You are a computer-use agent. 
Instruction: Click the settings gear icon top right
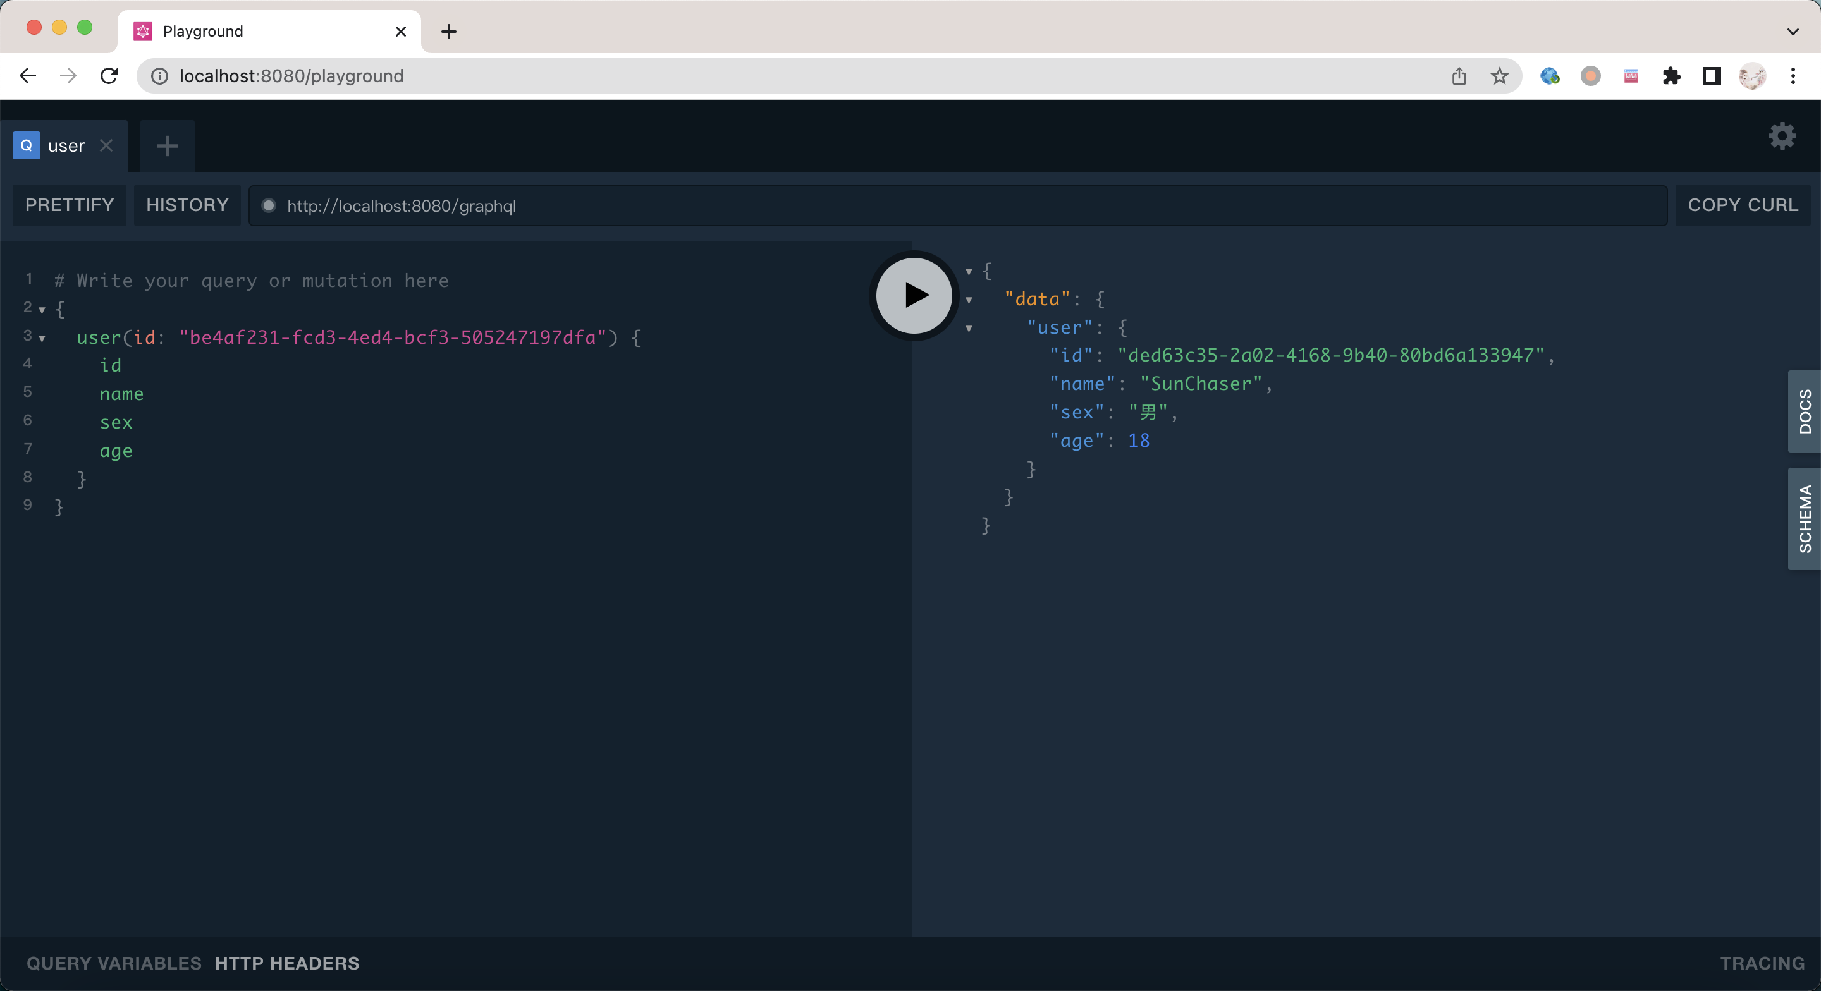(1783, 135)
